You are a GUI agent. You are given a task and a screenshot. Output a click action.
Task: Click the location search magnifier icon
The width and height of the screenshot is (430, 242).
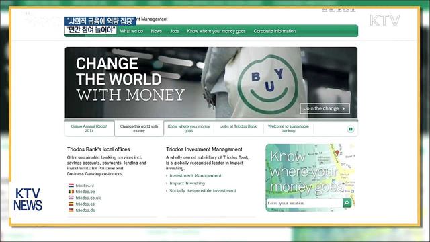[347, 203]
